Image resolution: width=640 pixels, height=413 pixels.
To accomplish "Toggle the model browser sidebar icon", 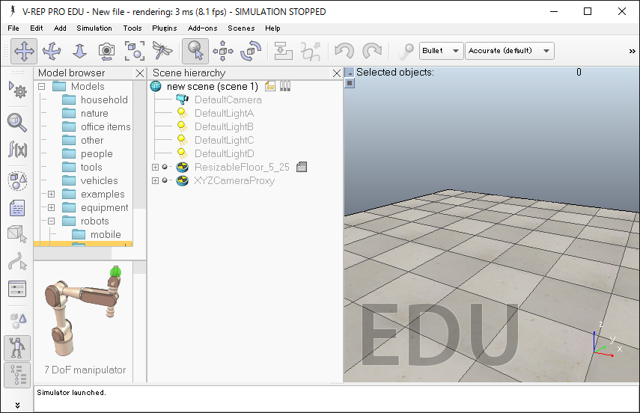I will tap(17, 348).
